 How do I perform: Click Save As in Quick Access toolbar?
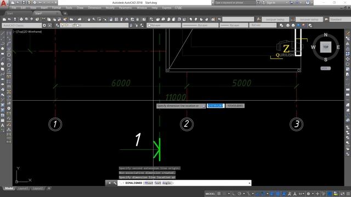(29, 3)
